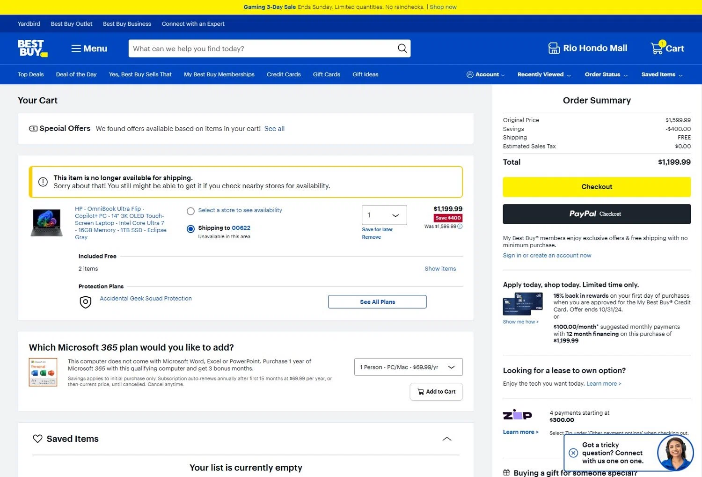Click the PayPal Checkout button

pos(597,214)
